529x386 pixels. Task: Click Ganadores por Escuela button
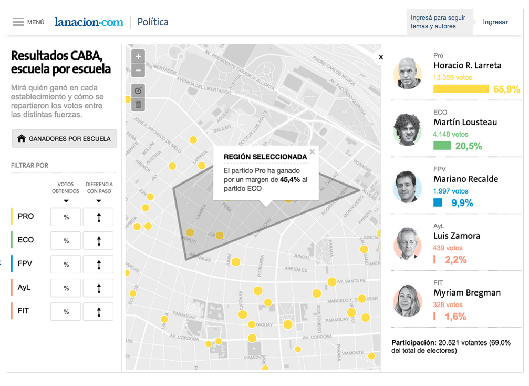click(x=64, y=139)
